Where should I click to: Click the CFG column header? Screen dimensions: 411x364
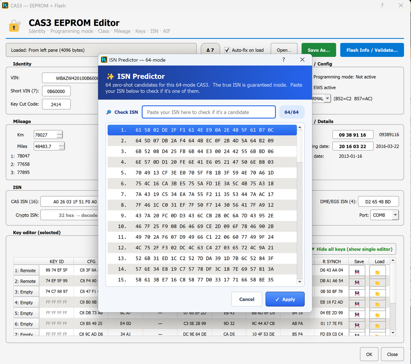pos(91,261)
